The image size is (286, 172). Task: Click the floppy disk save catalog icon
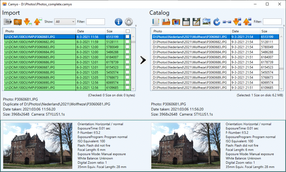(186, 22)
